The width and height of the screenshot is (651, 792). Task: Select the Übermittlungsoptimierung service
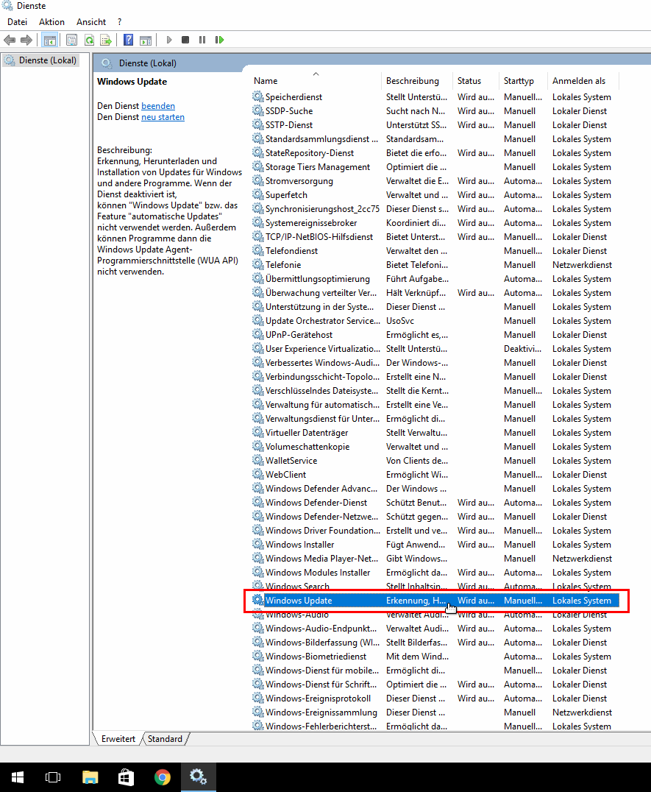[435, 278]
